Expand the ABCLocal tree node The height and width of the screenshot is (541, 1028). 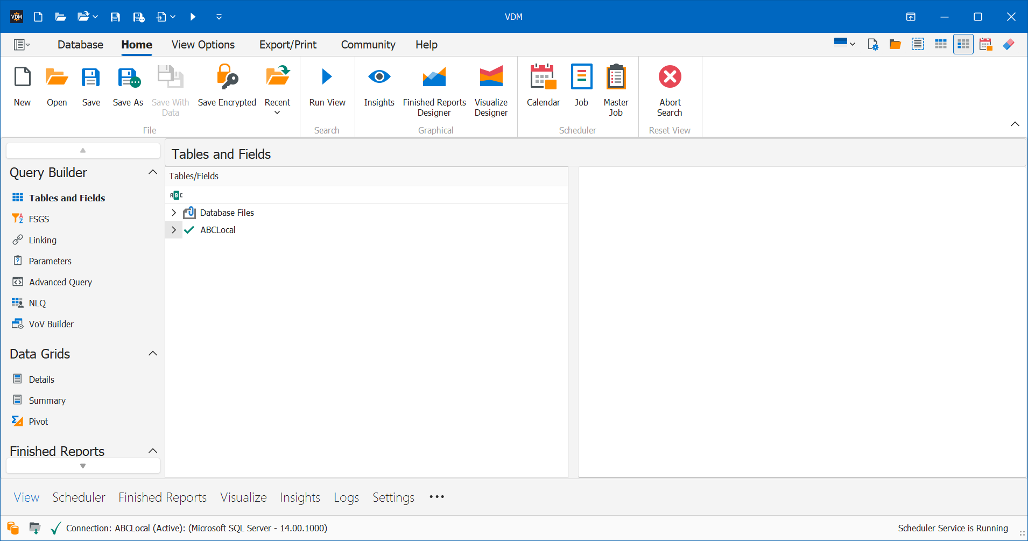pos(173,230)
